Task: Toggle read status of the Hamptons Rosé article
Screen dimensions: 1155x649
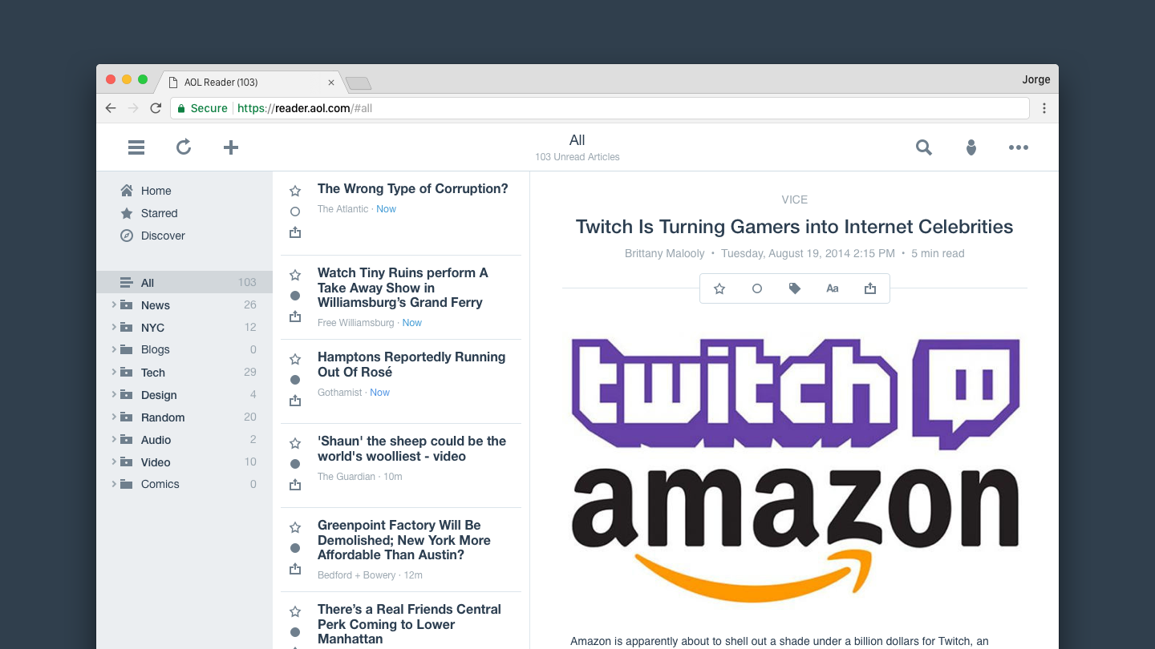Action: [295, 380]
